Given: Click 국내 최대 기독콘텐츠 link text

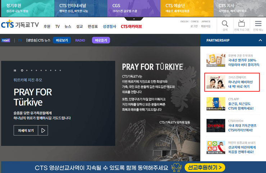Looking at the screenshot, I should click(x=242, y=128).
